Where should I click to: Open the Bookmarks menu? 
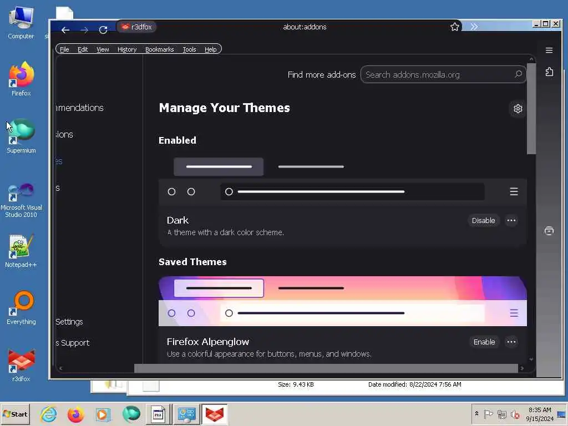pyautogui.click(x=159, y=49)
